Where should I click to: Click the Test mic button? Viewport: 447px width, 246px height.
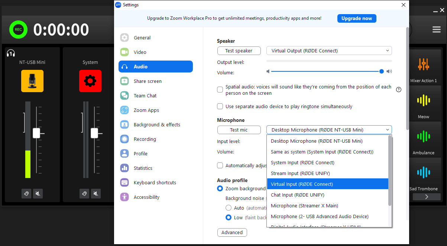[x=239, y=130]
